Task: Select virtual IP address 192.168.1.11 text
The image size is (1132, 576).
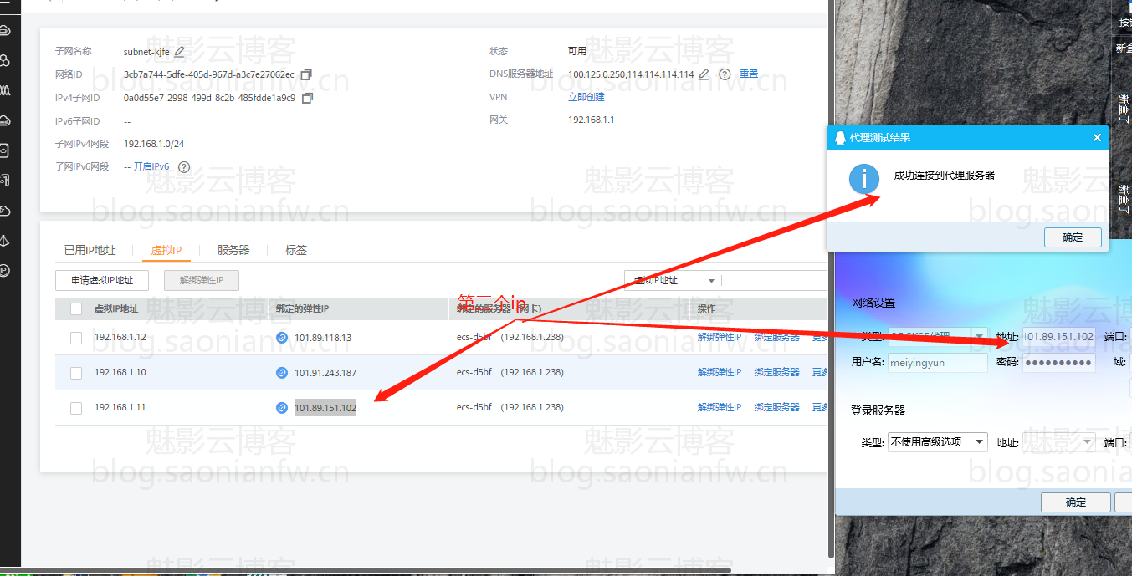Action: [x=120, y=408]
